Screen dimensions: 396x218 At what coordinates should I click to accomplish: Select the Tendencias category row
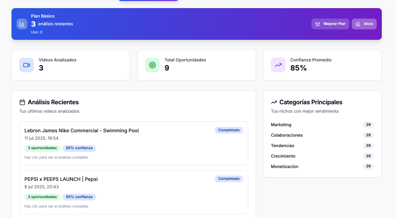point(322,146)
